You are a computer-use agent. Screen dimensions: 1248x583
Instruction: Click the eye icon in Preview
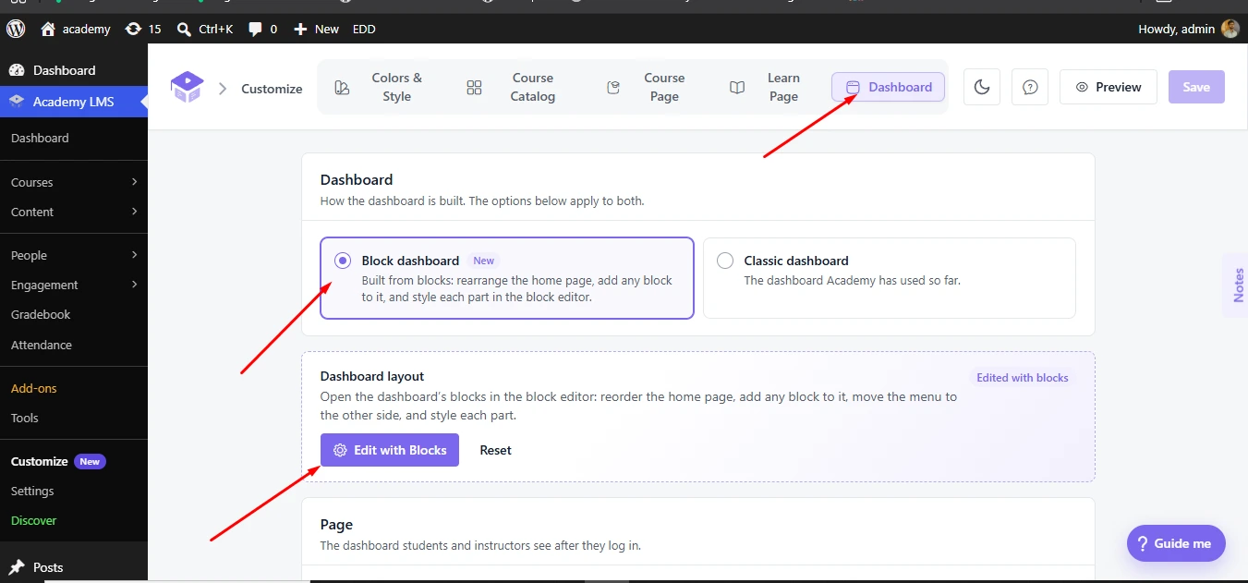tap(1082, 87)
